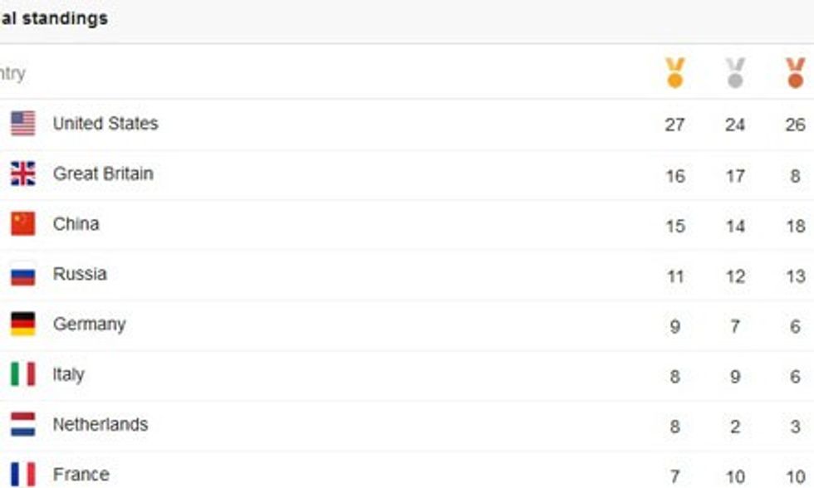Viewport: 814px width, 488px height.
Task: Click China bronze medal count 18
Action: [x=795, y=226]
